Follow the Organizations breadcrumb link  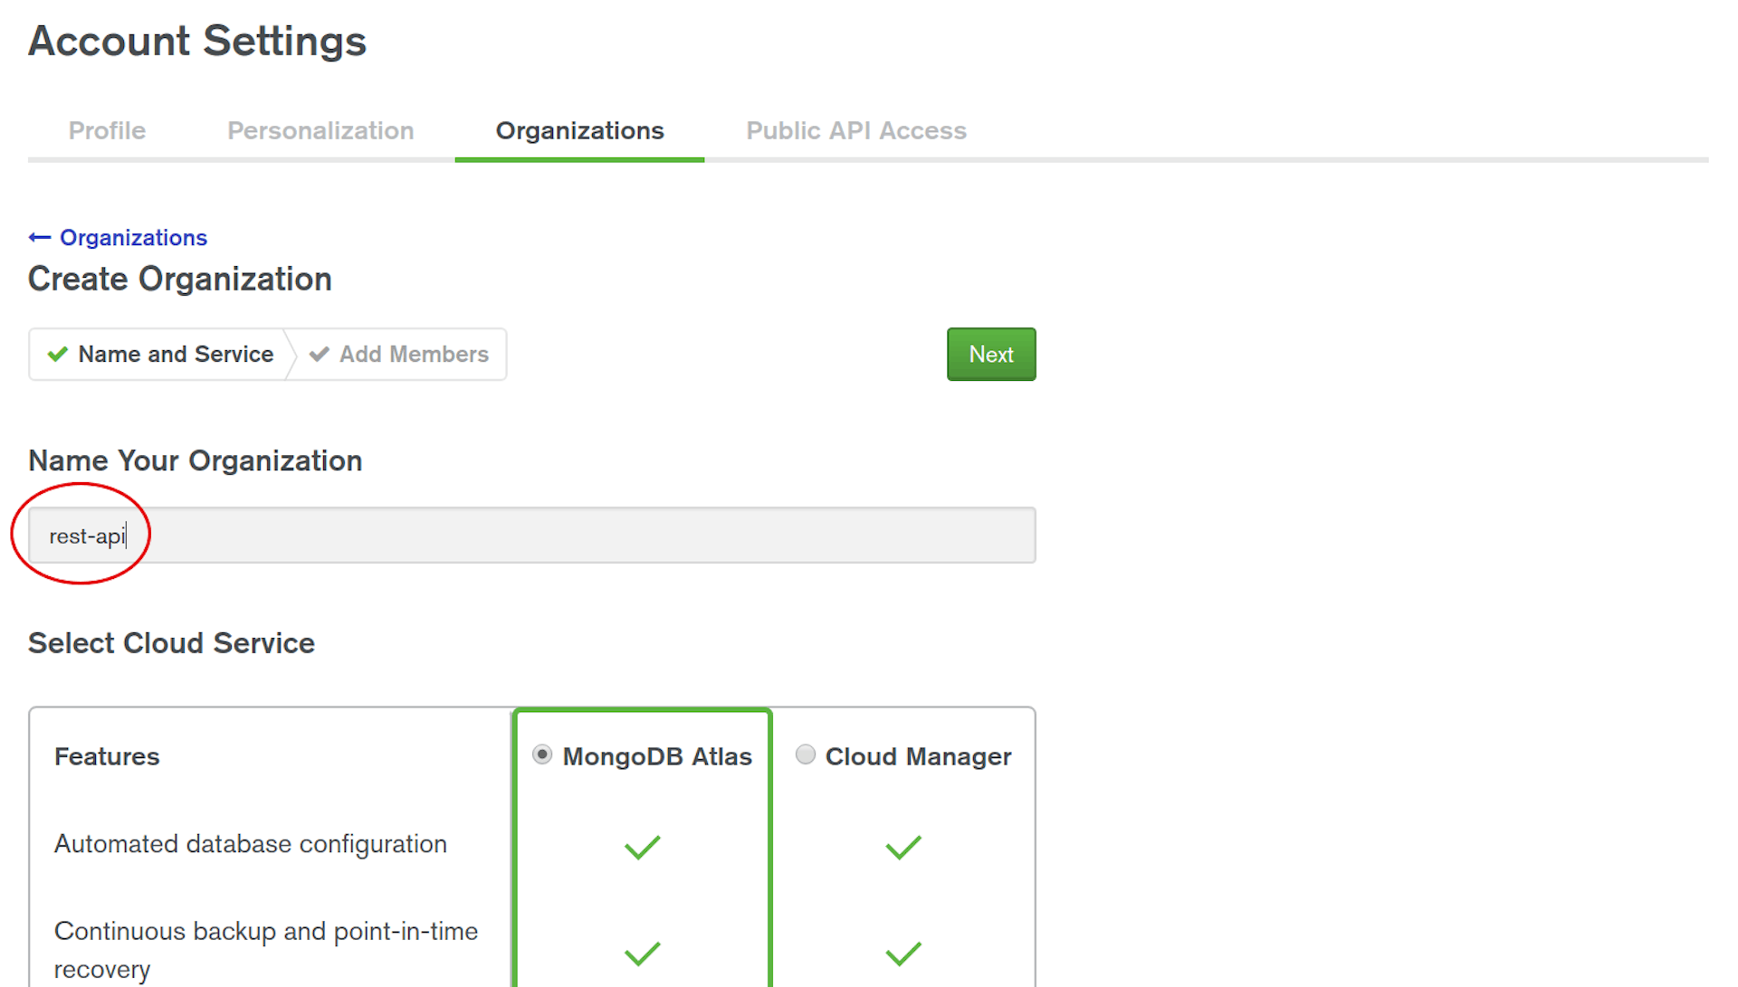coord(133,237)
